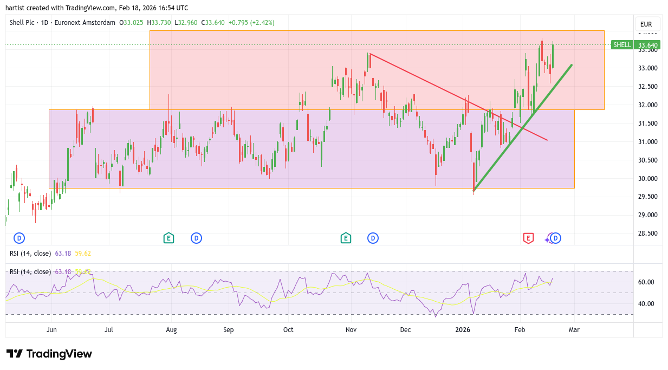Click the purple sparkle icon beside February dividend

coord(548,238)
